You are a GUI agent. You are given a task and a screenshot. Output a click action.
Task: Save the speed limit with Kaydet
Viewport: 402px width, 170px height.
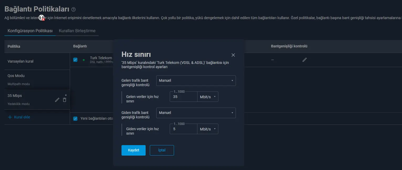point(134,150)
